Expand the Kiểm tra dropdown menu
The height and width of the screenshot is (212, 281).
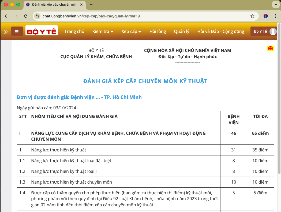(x=103, y=32)
